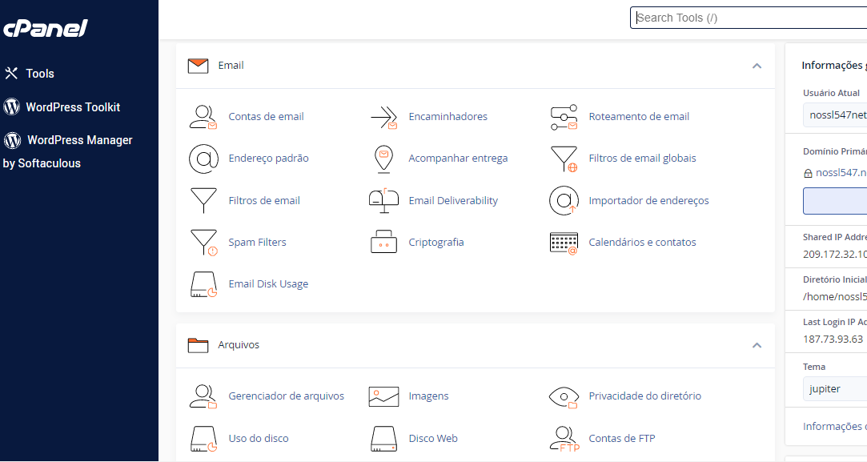867x462 pixels.
Task: Click the Criptografia icon
Action: [383, 243]
